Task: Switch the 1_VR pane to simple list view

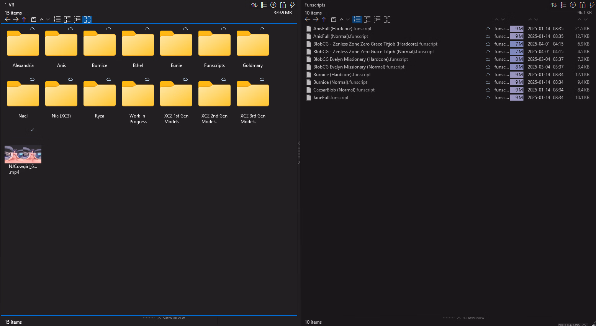Action: tap(57, 20)
